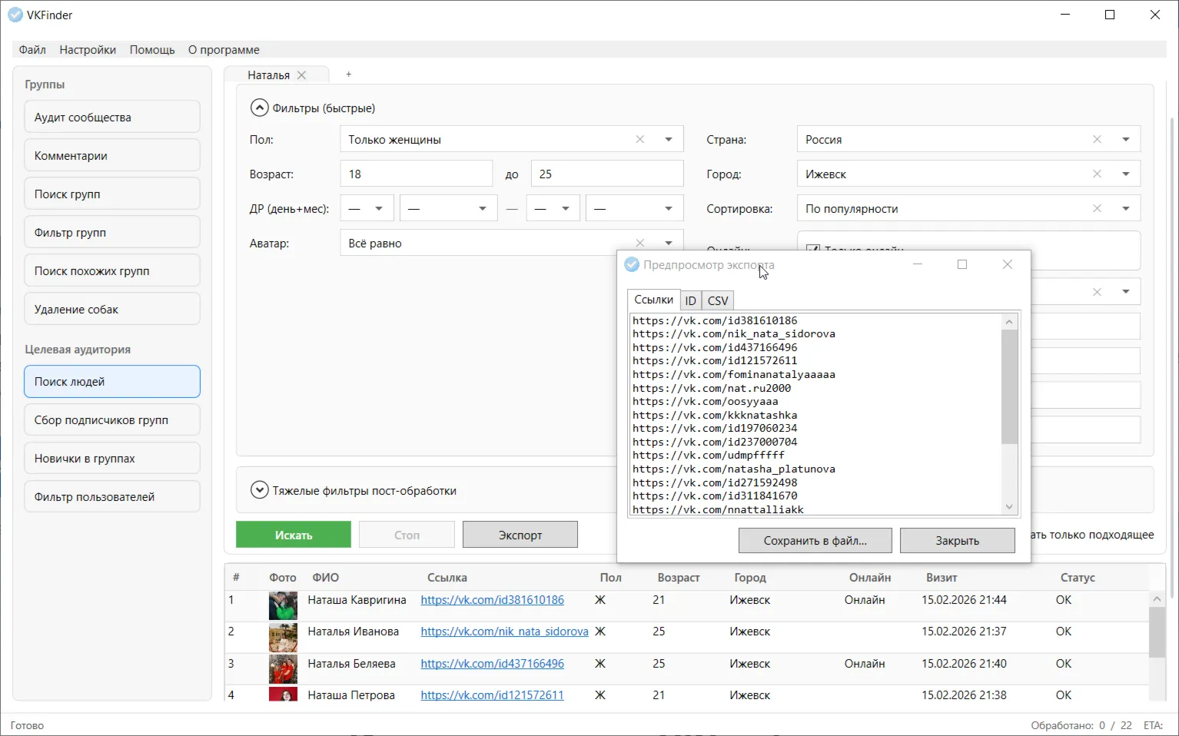Maximize the Предпросмотр экспорта dialog
This screenshot has width=1179, height=736.
tap(961, 264)
